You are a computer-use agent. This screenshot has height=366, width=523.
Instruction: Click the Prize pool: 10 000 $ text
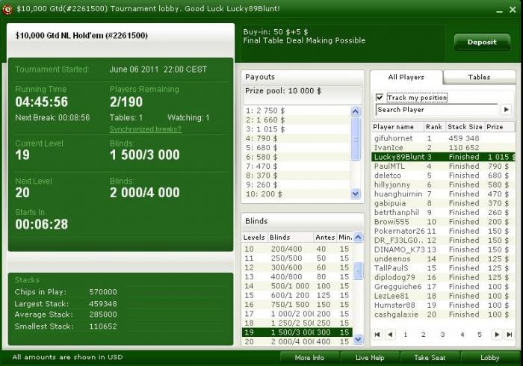283,91
